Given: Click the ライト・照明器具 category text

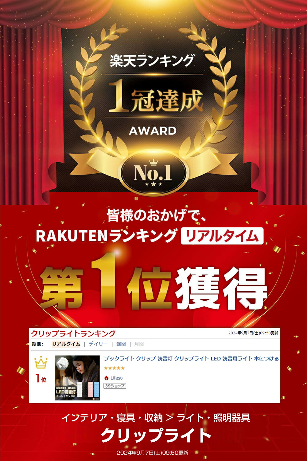Looking at the screenshot, I should [214, 418].
